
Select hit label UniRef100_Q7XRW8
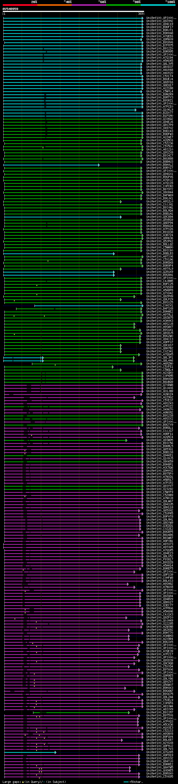coord(160,385)
